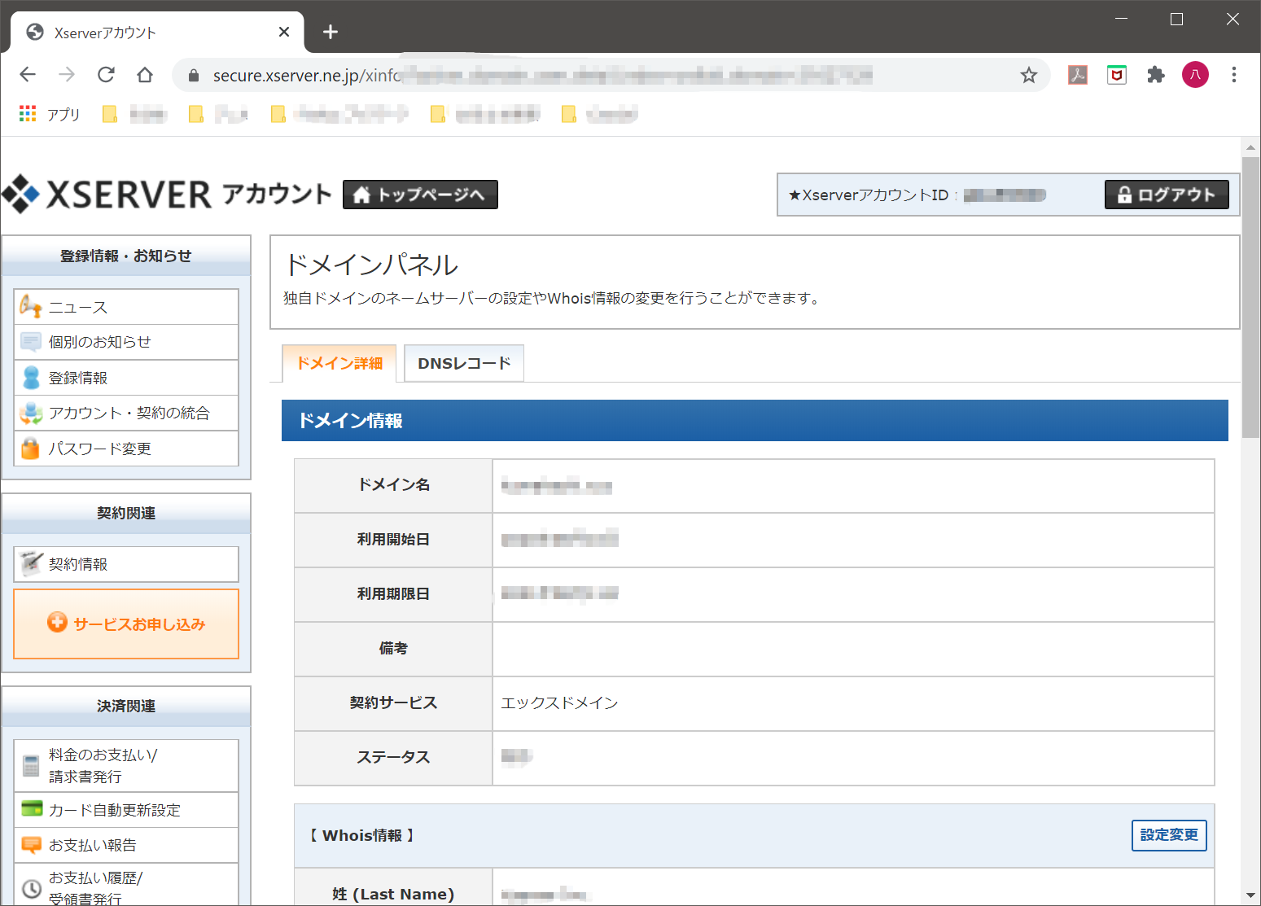The height and width of the screenshot is (906, 1261).
Task: Click the 利用期限日 row label
Action: [393, 593]
